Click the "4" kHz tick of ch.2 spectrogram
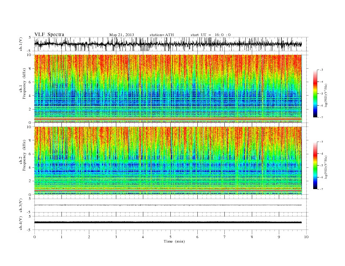The height and width of the screenshot is (266, 345). coord(30,167)
